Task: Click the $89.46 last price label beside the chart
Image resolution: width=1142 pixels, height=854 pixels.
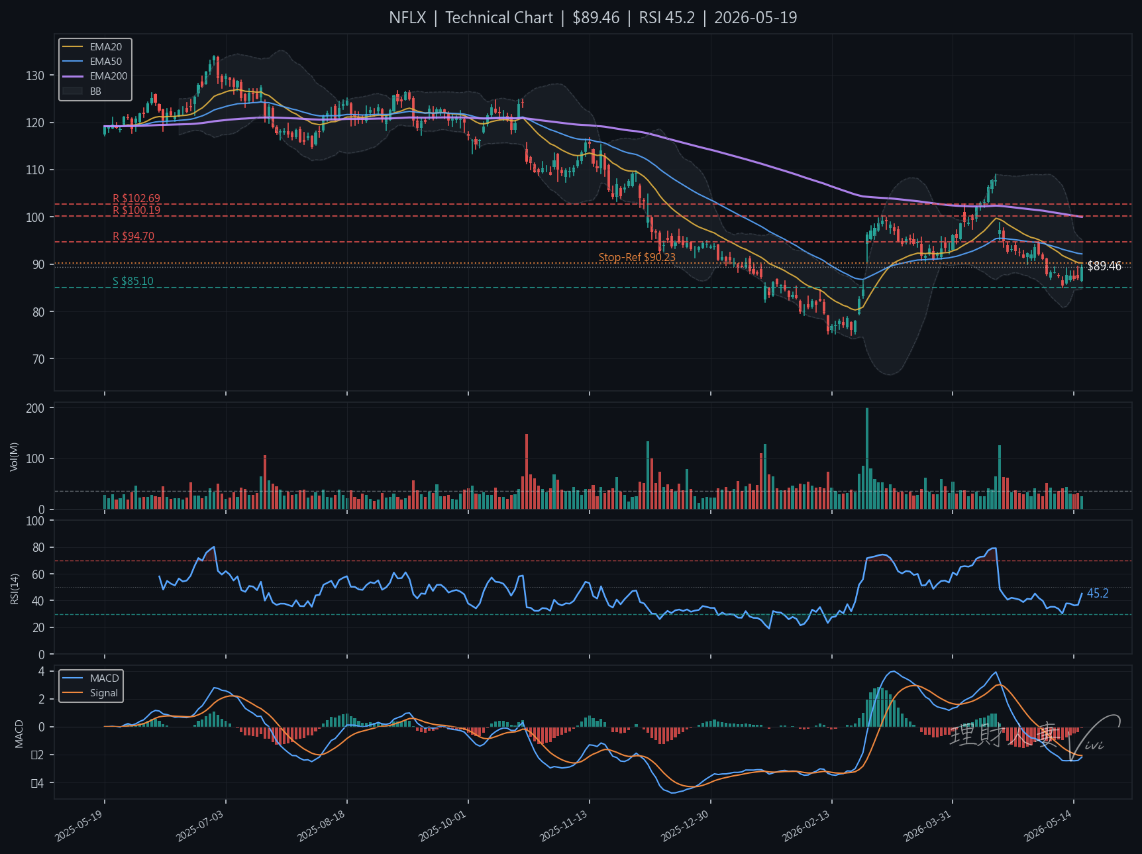Action: [x=1104, y=266]
